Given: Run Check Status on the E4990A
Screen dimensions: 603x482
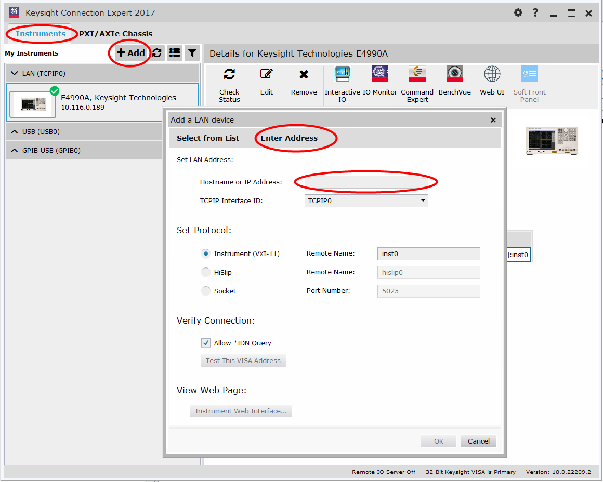Looking at the screenshot, I should pos(229,85).
